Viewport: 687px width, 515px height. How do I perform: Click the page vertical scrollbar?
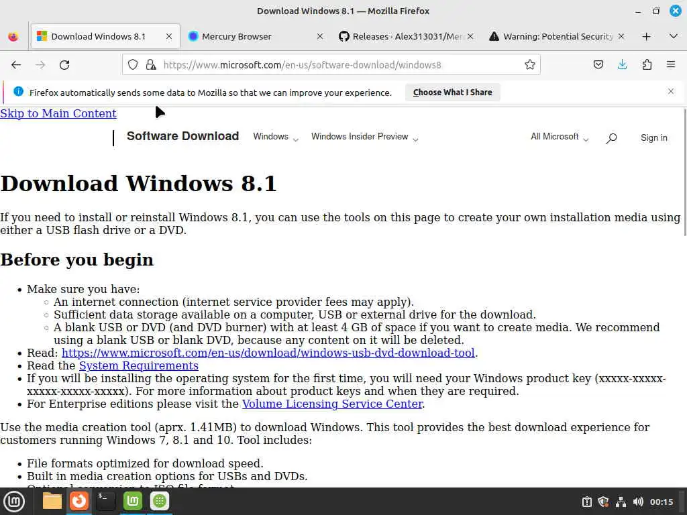pyautogui.click(x=684, y=173)
